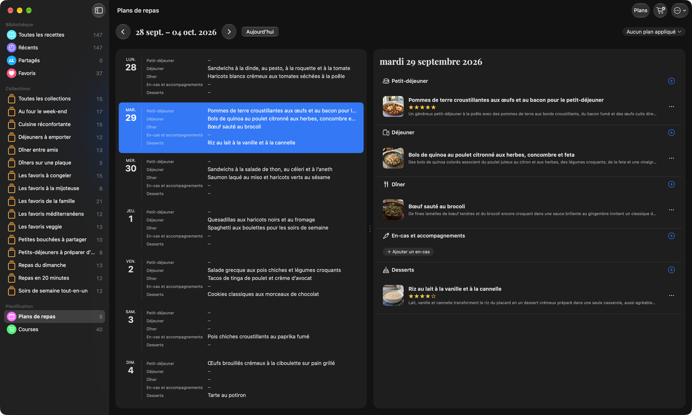Open the Aucun plan appliqué dropdown
The height and width of the screenshot is (415, 692).
(x=654, y=32)
